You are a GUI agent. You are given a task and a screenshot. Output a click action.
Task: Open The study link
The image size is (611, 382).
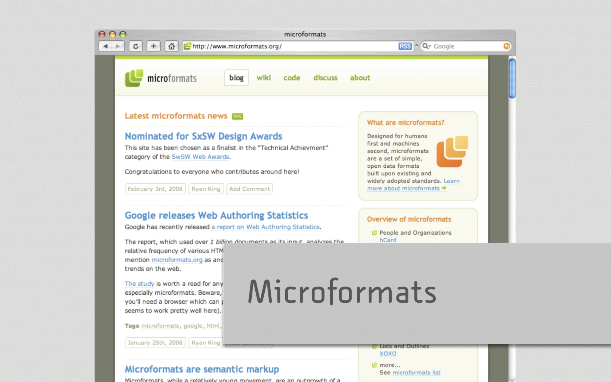coord(139,284)
